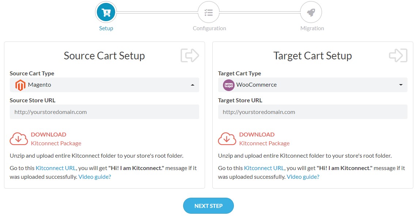Select the Configuration step label
This screenshot has width=417, height=217.
(x=209, y=28)
